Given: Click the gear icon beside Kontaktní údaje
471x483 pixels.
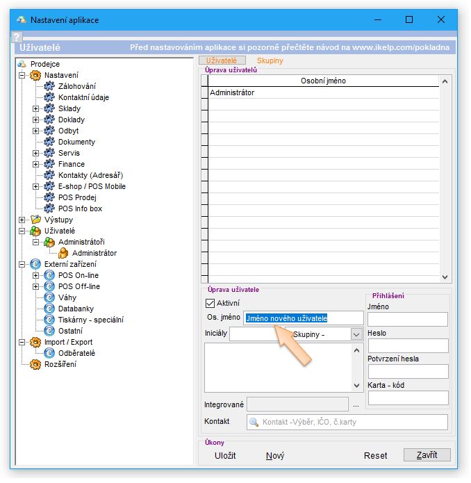Looking at the screenshot, I should [x=49, y=97].
